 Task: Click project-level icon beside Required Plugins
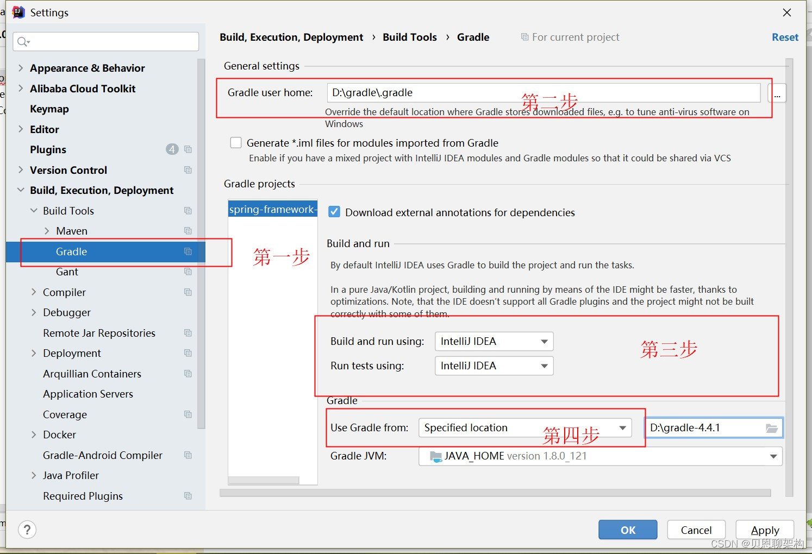pyautogui.click(x=188, y=496)
